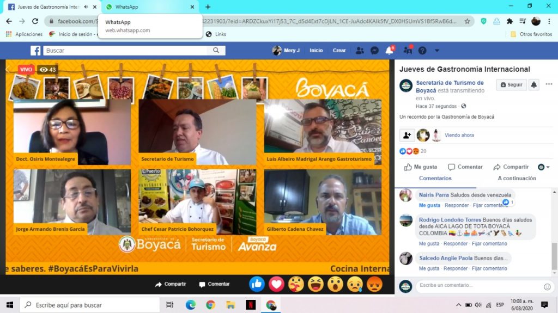The image size is (558, 313).
Task: Expand the comment-as profile selector
Action: coord(543,167)
